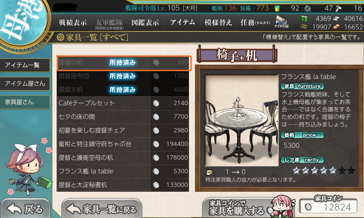Select 提督と大淀秘書机 list entry

(123, 185)
